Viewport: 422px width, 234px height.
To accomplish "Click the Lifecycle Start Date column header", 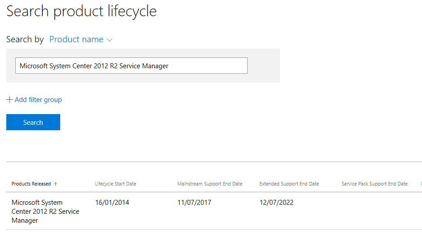I will [x=115, y=184].
